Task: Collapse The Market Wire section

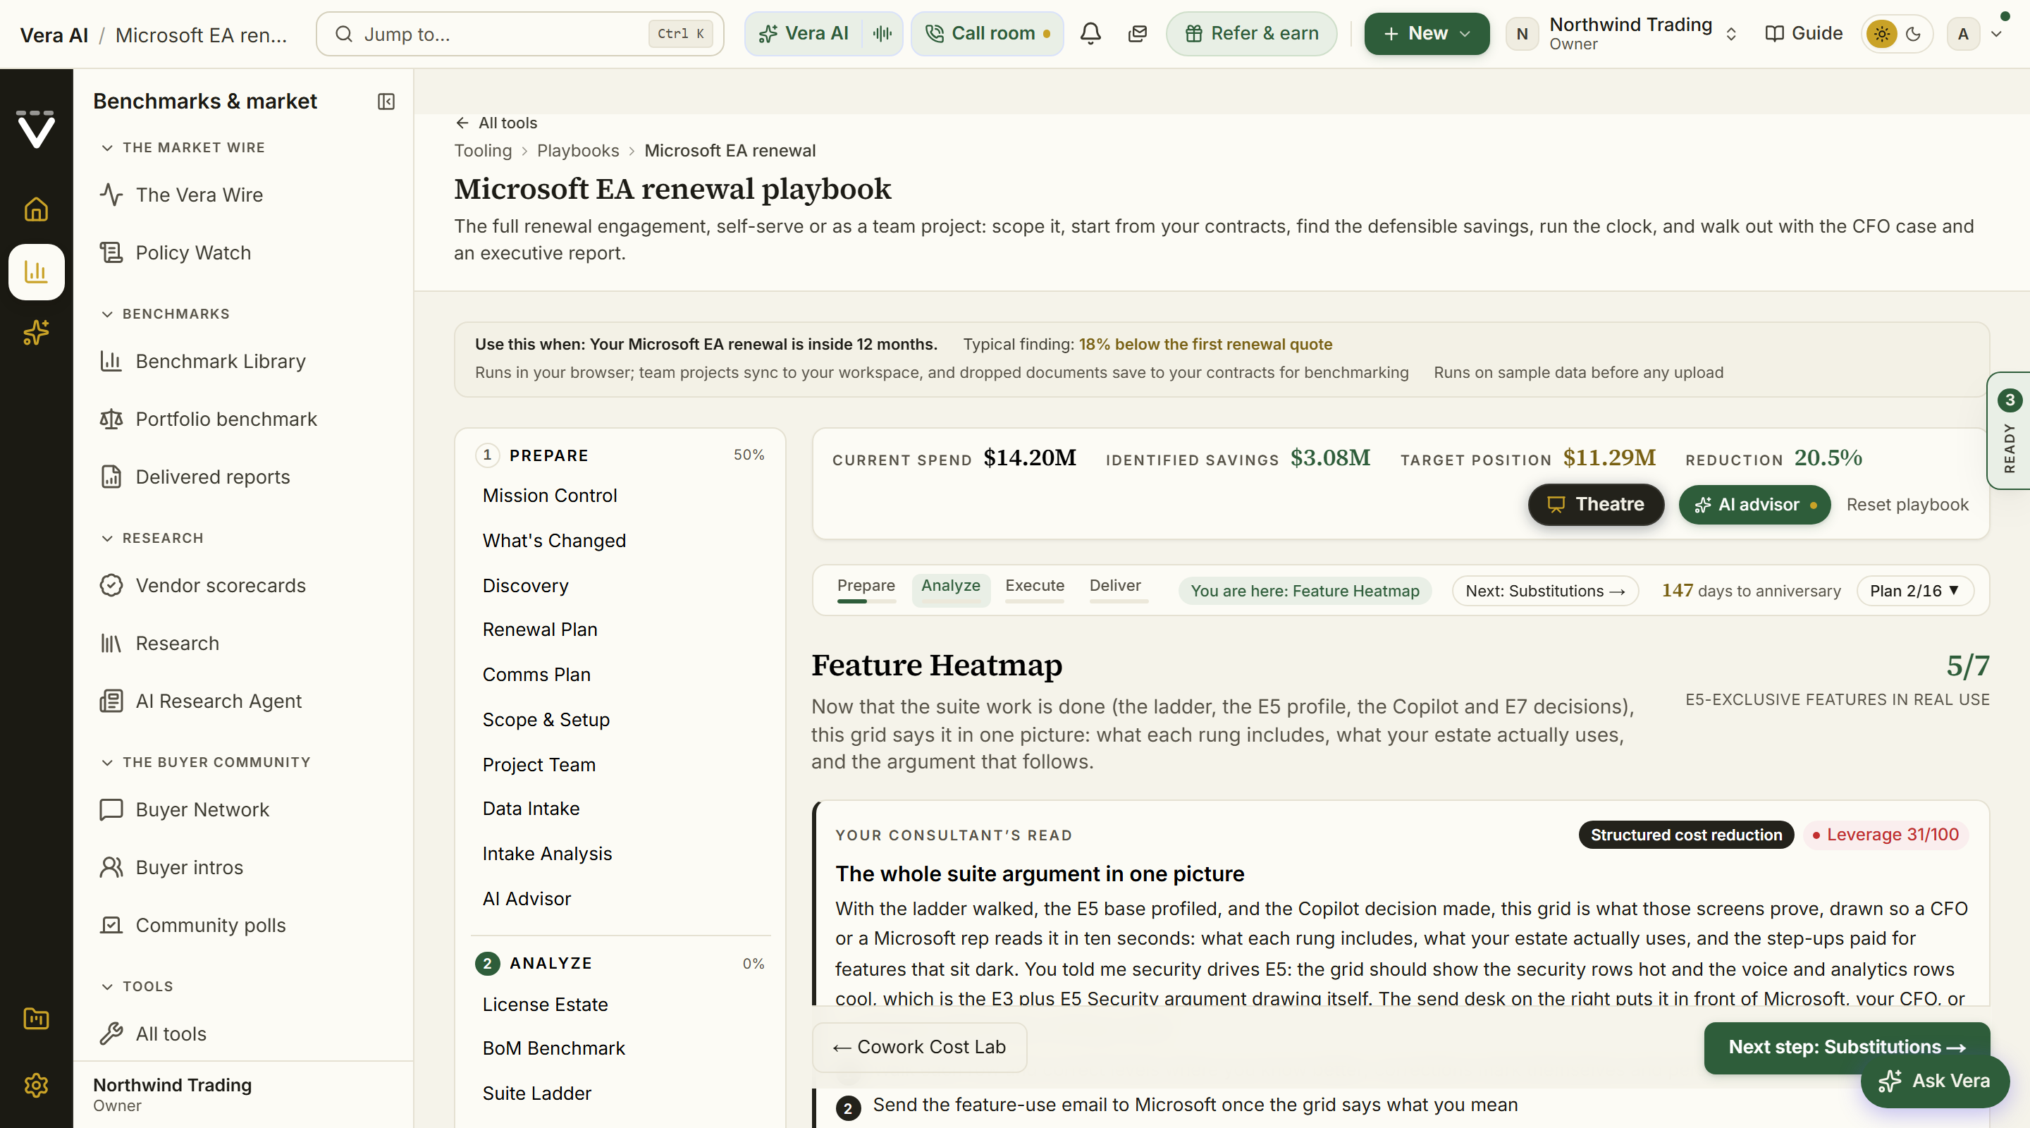Action: [x=107, y=148]
